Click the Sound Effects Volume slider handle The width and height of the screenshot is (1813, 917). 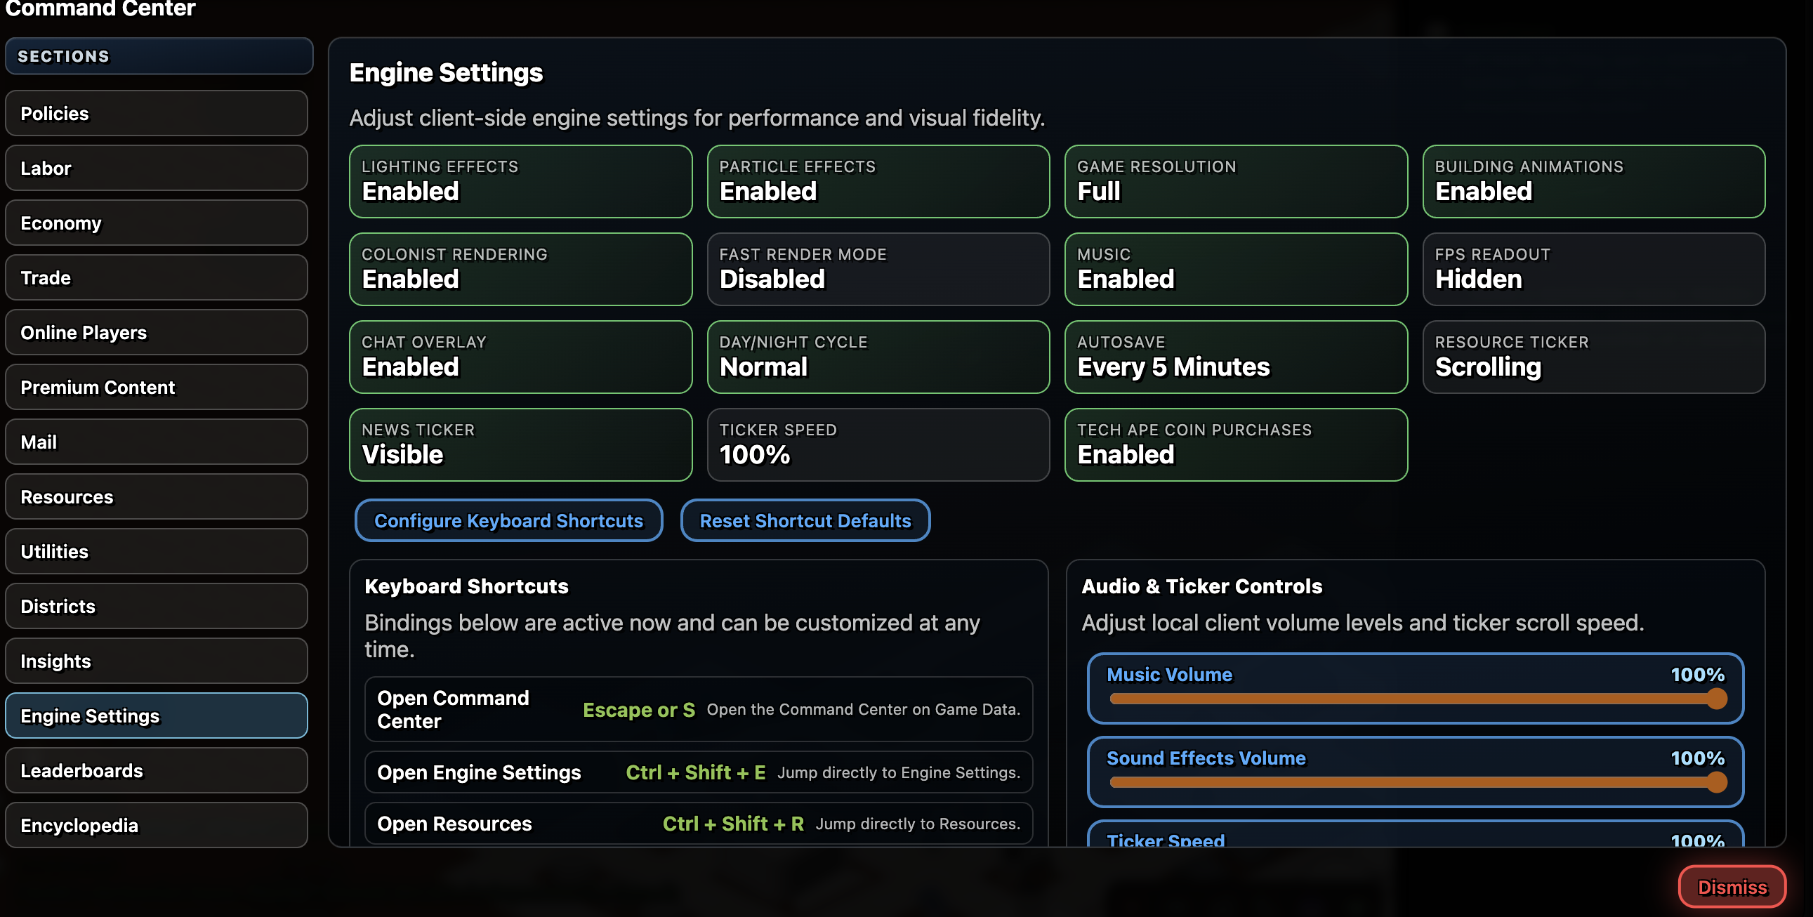(1717, 782)
